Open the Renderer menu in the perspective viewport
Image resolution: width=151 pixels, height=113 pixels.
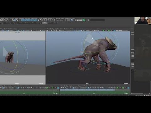point(66,29)
